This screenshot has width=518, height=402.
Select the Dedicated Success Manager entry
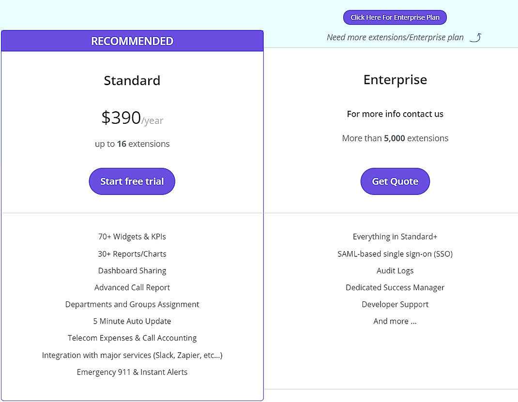point(395,287)
